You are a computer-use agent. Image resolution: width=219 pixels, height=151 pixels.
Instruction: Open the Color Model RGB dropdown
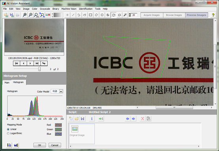61,91
